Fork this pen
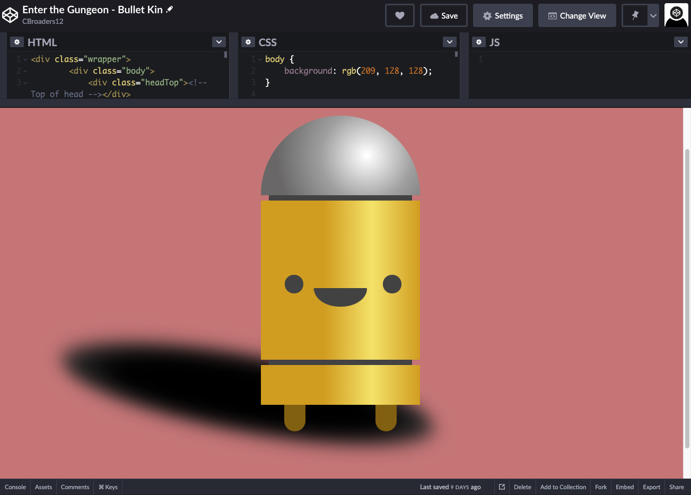Screen dimensions: 691x495 pos(601,487)
